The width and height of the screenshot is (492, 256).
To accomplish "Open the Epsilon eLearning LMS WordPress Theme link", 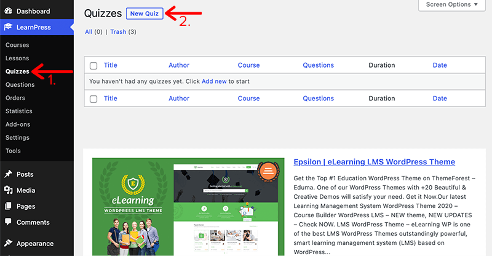I will (375, 162).
